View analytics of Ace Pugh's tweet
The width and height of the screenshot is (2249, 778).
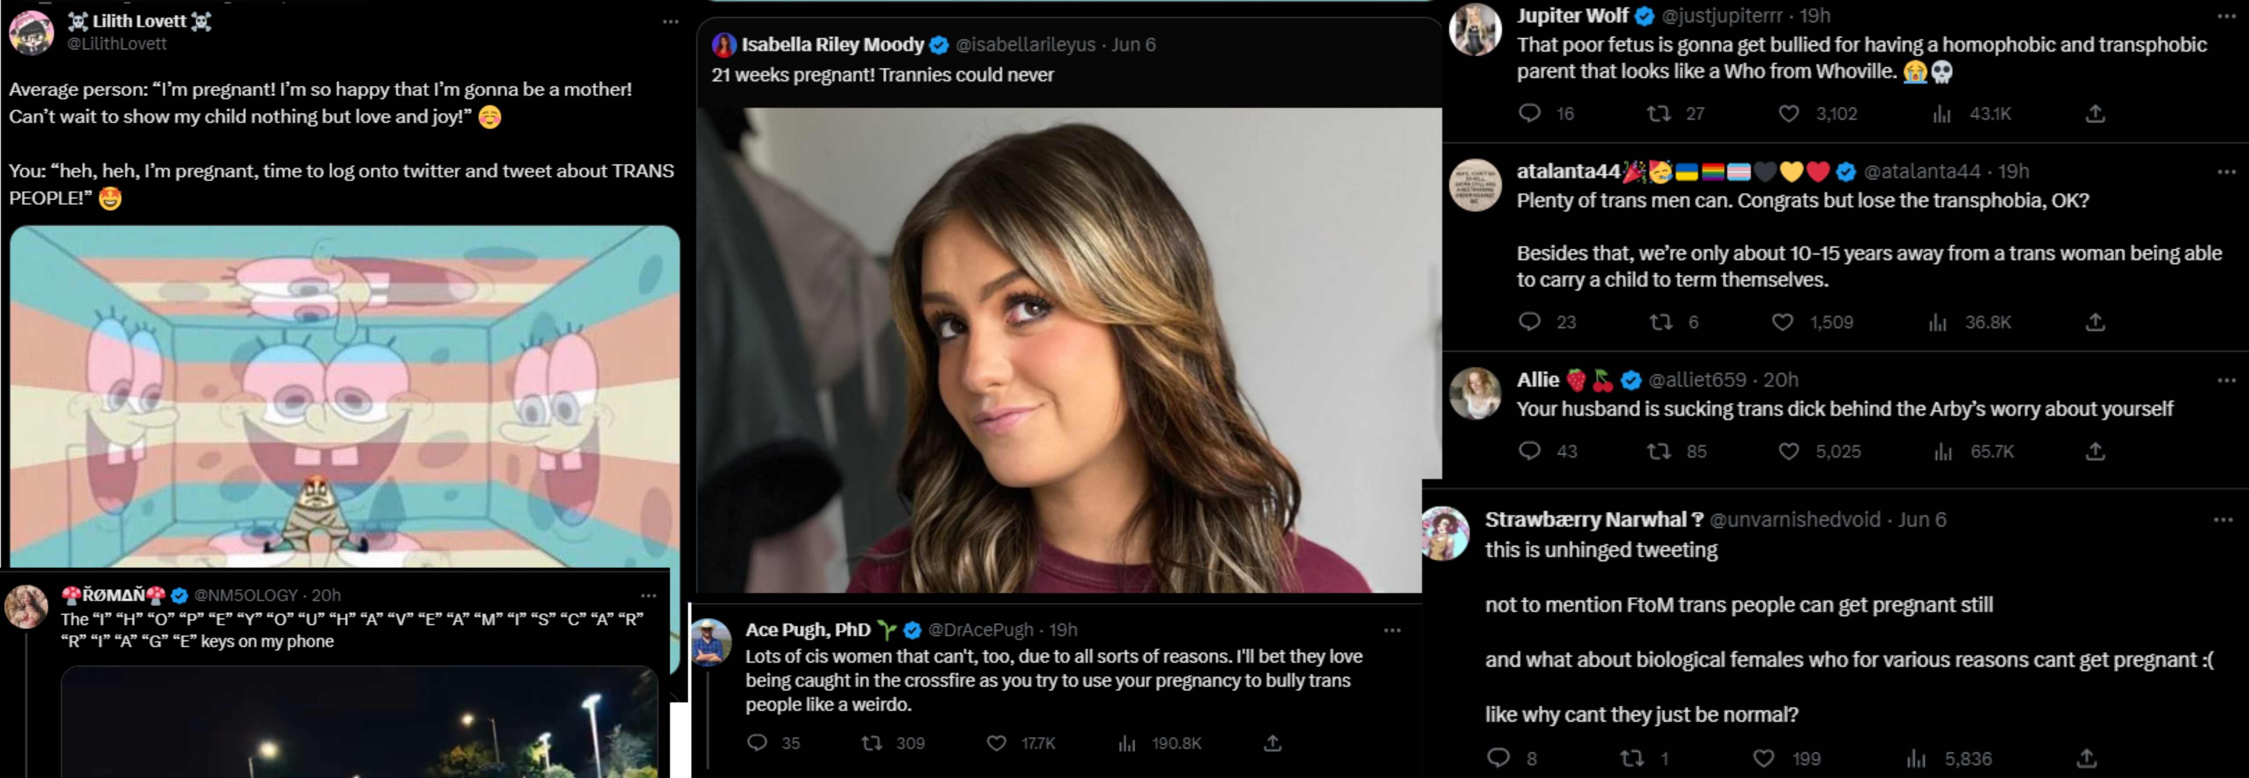pos(1127,743)
